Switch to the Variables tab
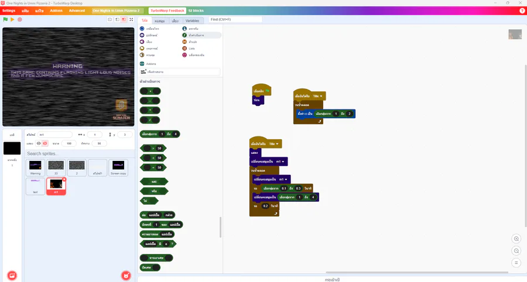This screenshot has height=282, width=527. coord(192,20)
